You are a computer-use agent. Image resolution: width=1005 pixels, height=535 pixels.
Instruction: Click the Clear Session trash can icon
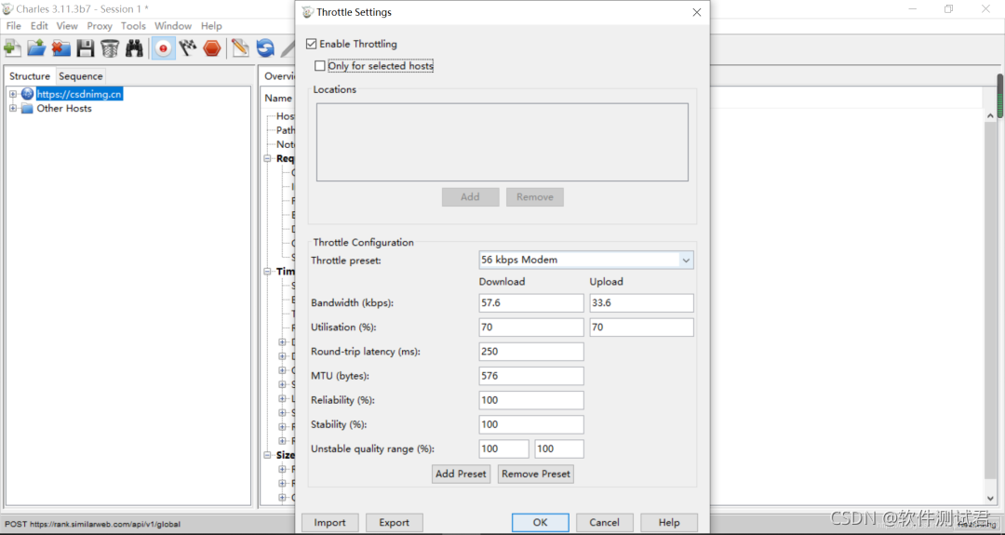110,48
